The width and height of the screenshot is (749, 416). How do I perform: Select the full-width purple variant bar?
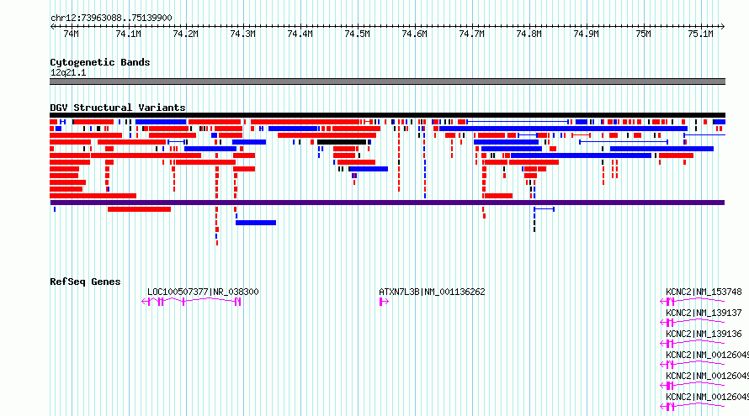(x=387, y=203)
